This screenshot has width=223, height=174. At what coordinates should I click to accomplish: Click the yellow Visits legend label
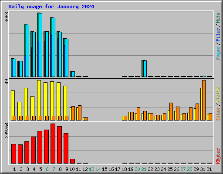point(218,95)
